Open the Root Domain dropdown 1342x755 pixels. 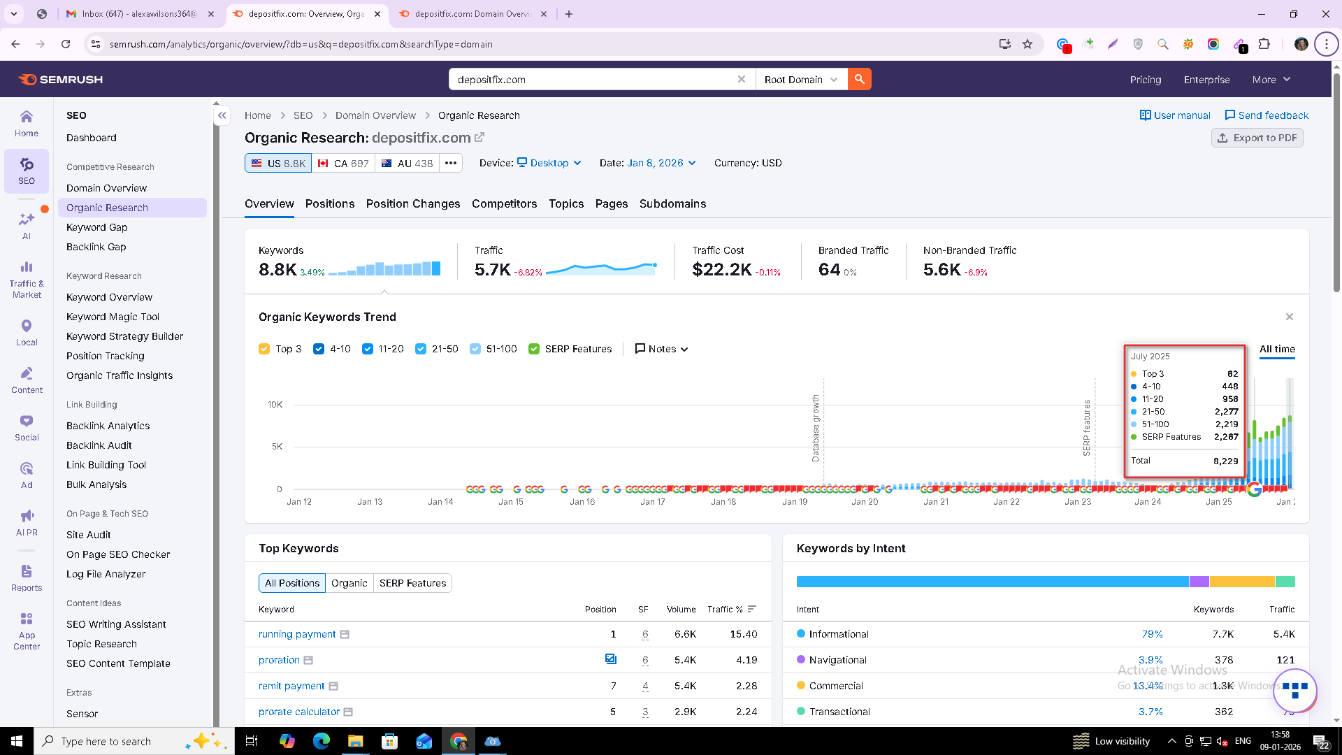click(801, 79)
